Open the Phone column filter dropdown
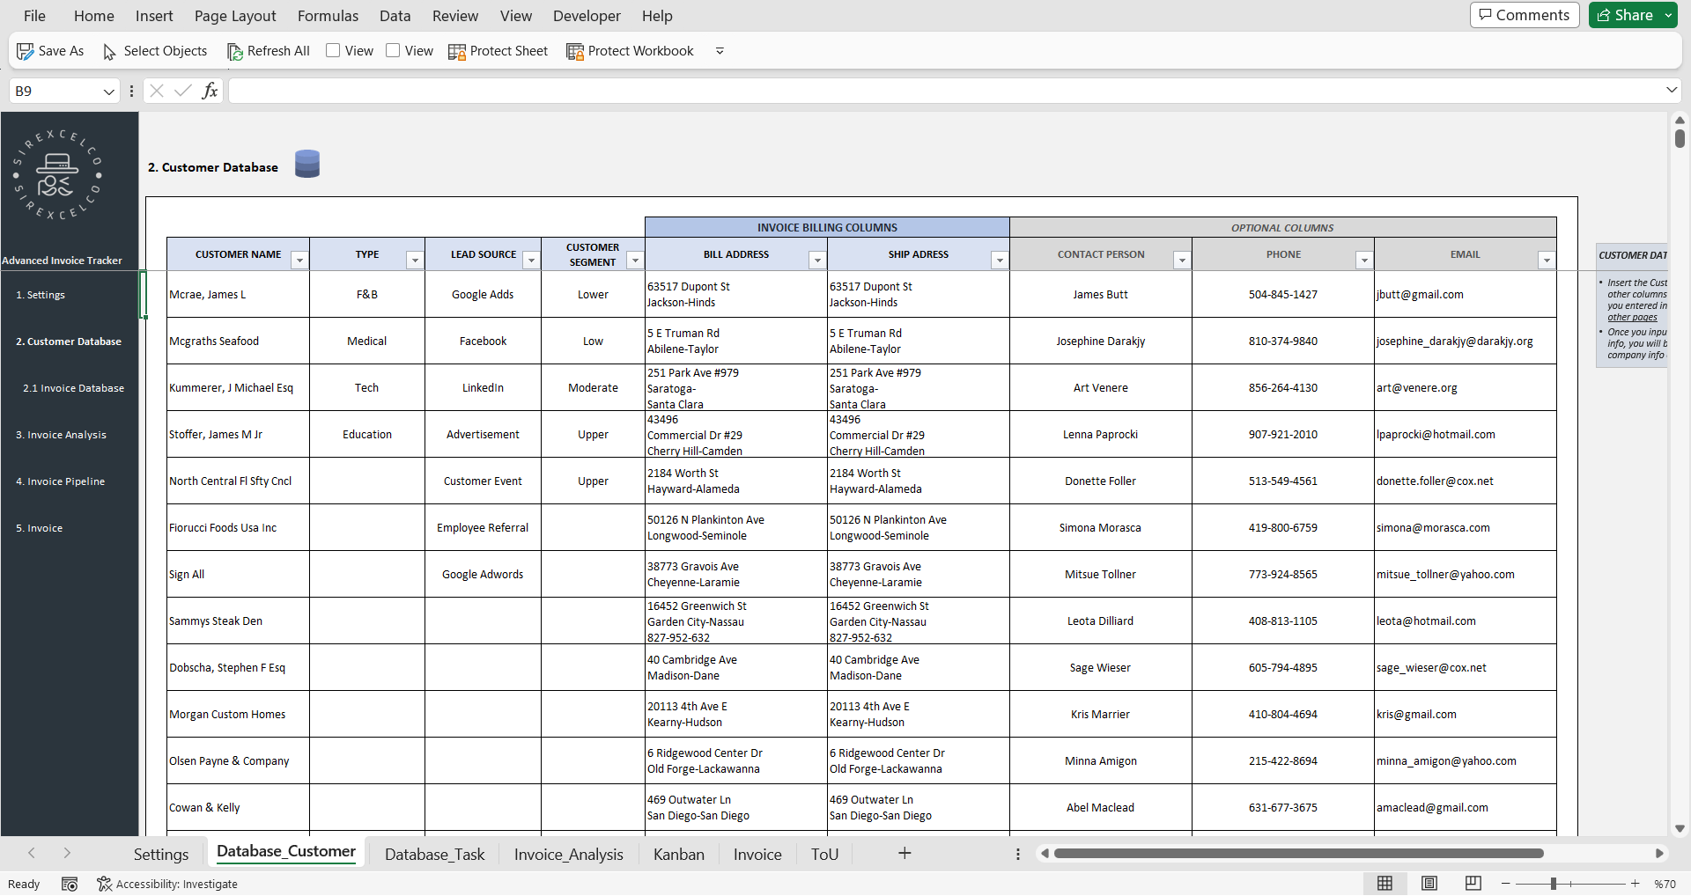 tap(1364, 261)
